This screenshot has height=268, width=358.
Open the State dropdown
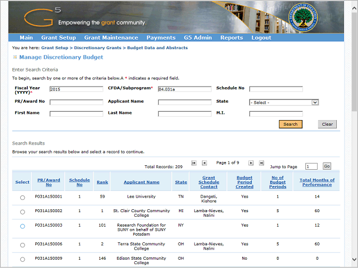point(284,103)
